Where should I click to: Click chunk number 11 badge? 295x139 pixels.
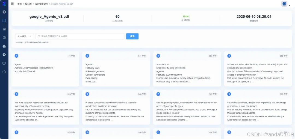pos(158,132)
